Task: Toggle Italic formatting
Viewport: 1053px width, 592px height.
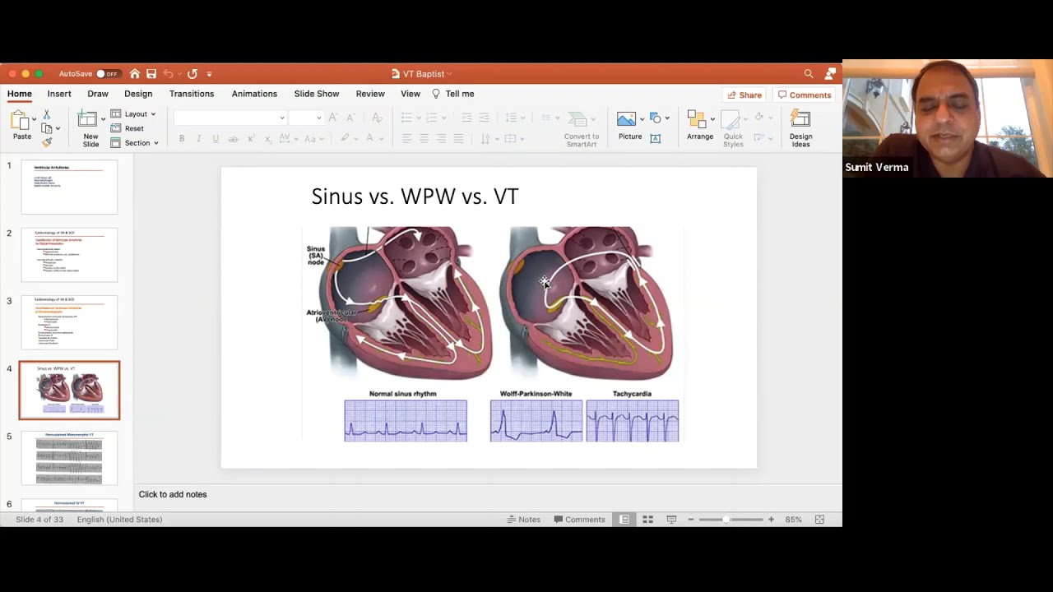Action: (x=198, y=138)
